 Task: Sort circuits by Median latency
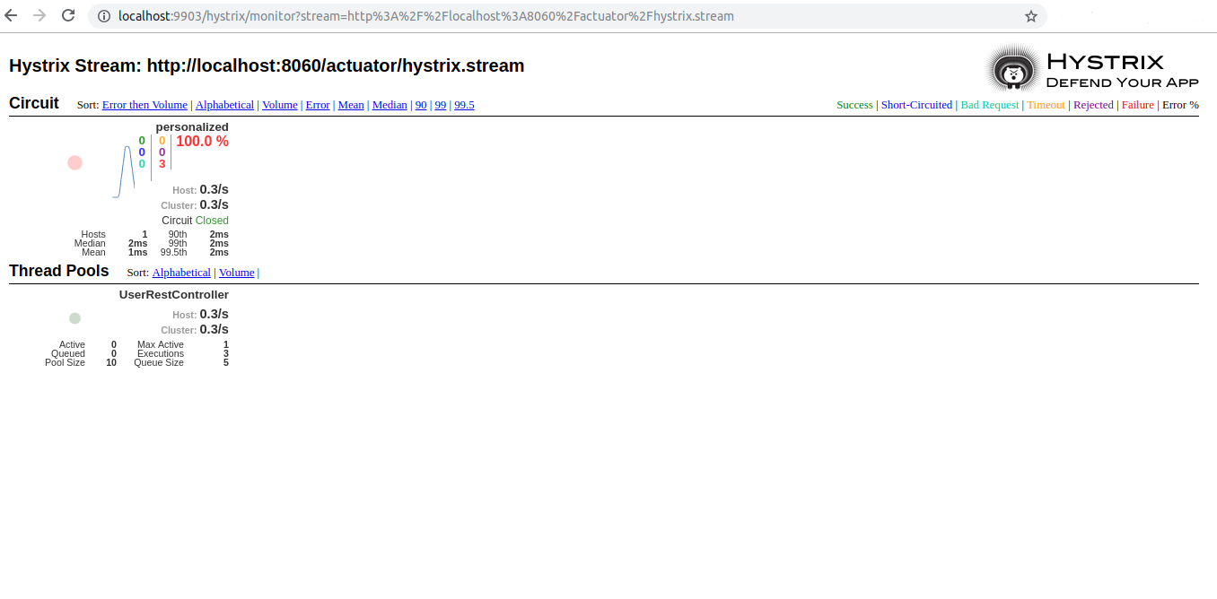coord(390,105)
